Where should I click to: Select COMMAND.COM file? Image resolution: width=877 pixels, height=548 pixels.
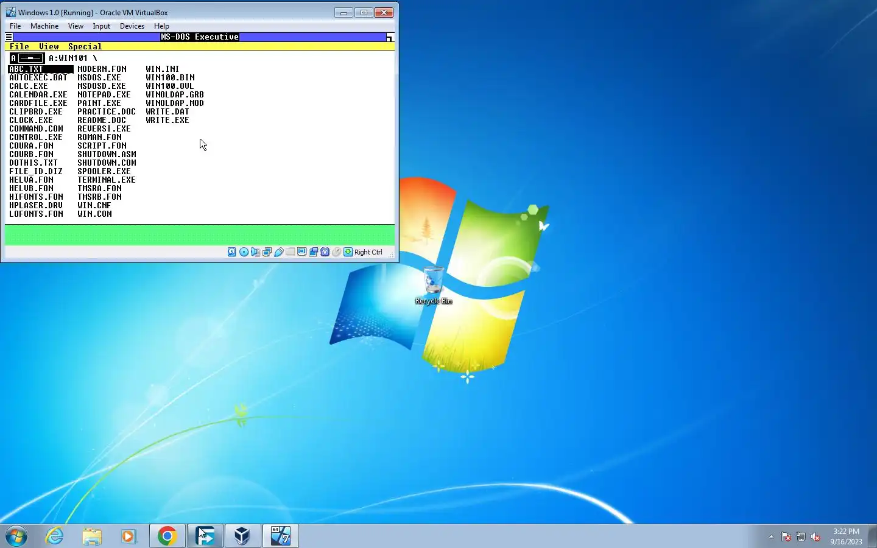pos(36,128)
